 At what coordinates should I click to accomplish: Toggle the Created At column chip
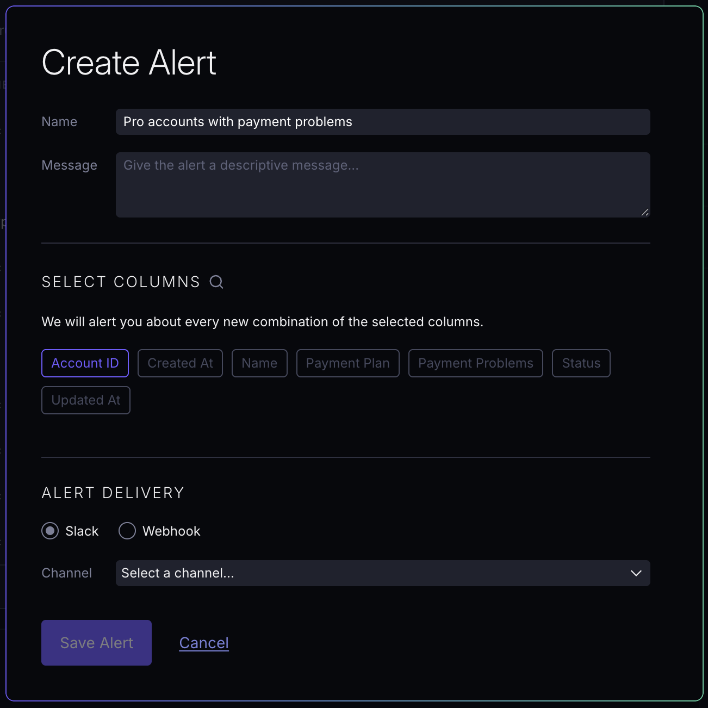coord(180,363)
